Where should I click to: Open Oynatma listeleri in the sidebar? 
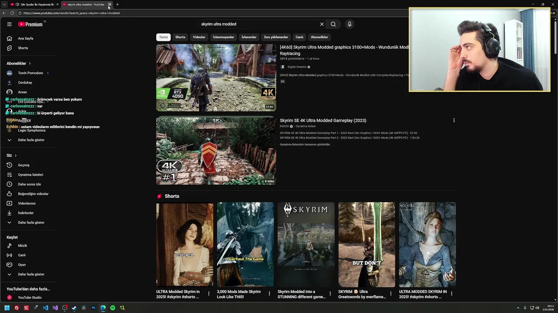pyautogui.click(x=31, y=175)
